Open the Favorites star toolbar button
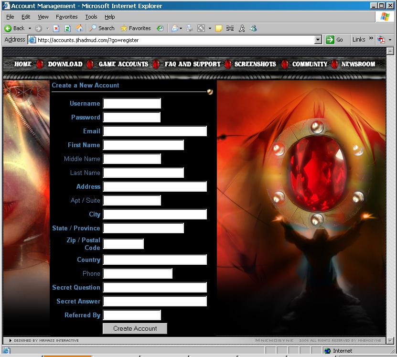Viewport: 397px width, 357px height. [x=136, y=28]
